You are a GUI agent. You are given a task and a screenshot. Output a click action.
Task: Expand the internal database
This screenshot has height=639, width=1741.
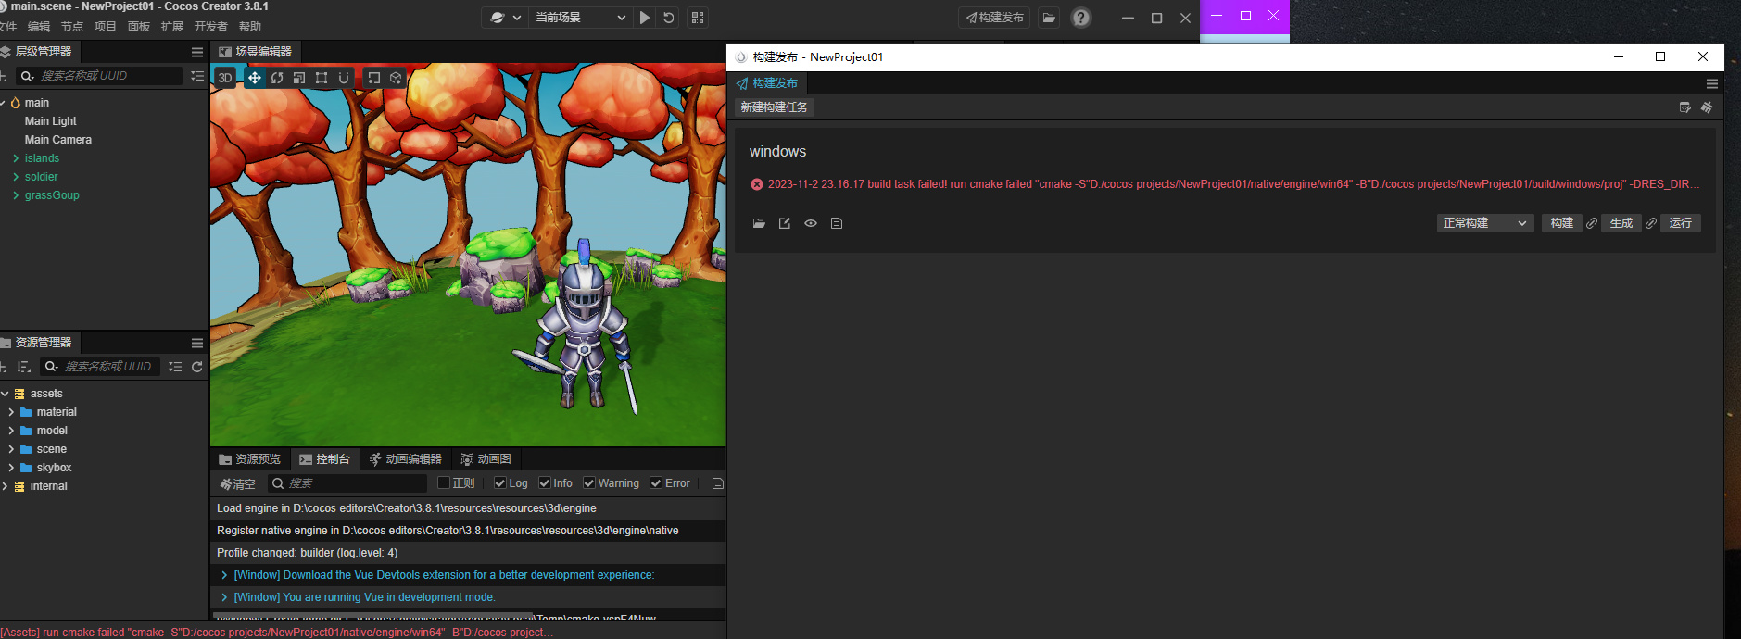pos(5,486)
